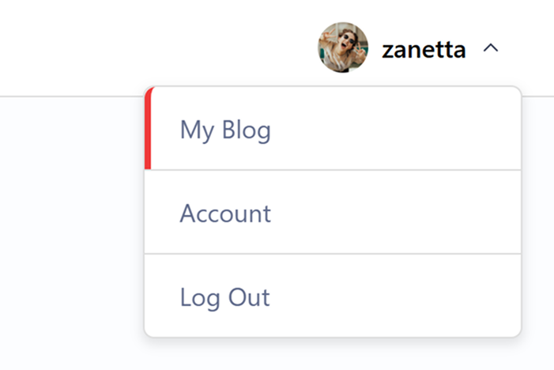Click the up-arrow icon next to zanetta

point(491,48)
